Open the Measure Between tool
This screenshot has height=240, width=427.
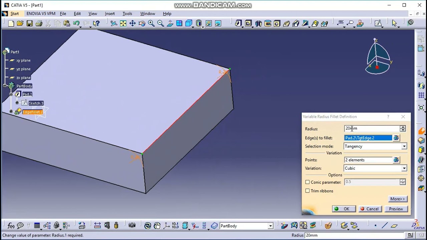click(97, 226)
